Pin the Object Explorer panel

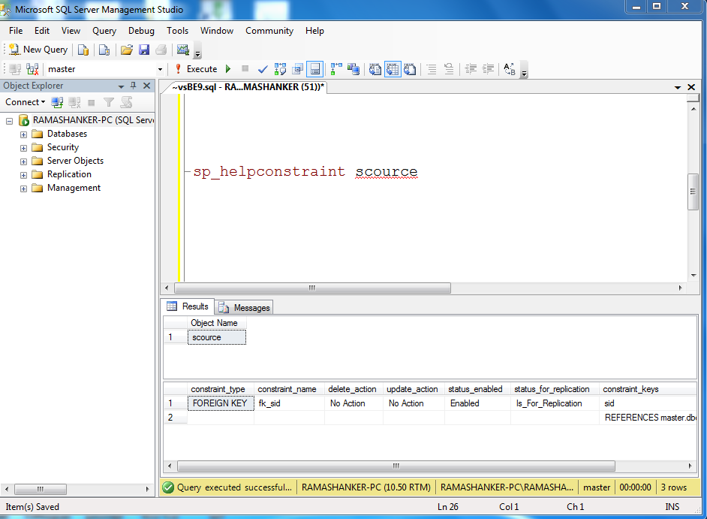[132, 85]
